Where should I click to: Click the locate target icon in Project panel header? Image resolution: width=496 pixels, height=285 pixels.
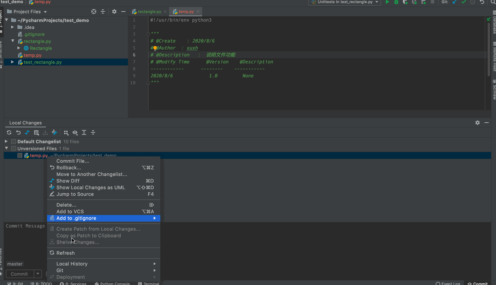[x=94, y=11]
